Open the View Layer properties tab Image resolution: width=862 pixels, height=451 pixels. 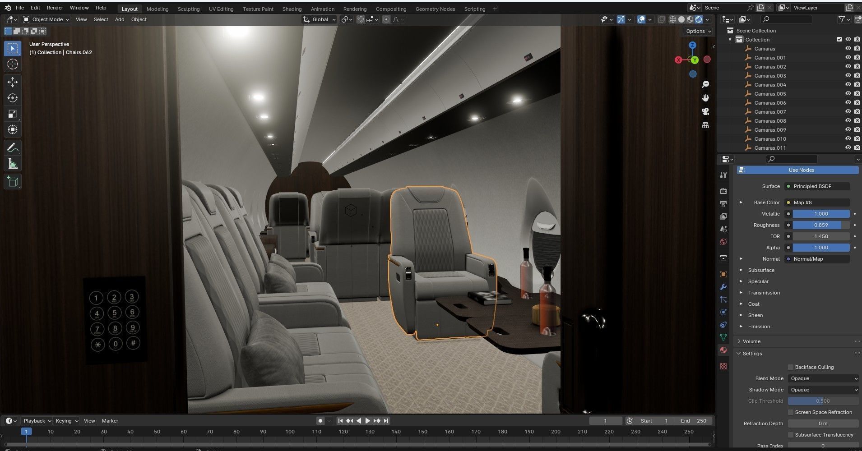pos(723,216)
